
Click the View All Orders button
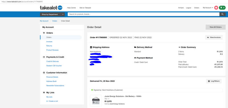215,27
